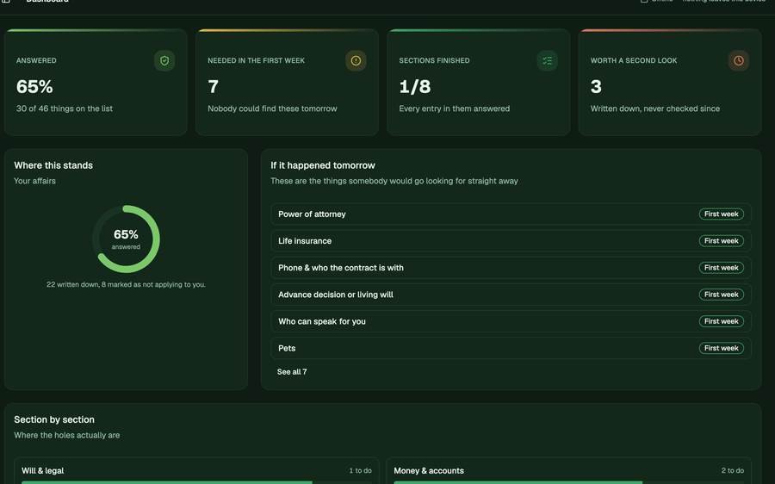
Task: Select Phone & who the contract is with
Action: pos(511,268)
